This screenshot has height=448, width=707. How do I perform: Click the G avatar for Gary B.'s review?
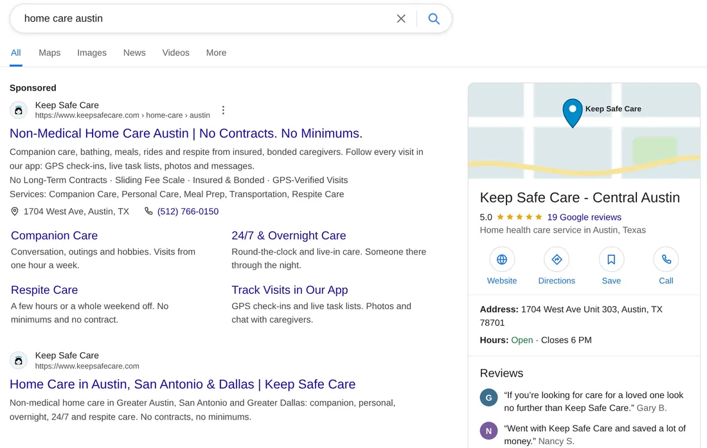(x=488, y=397)
